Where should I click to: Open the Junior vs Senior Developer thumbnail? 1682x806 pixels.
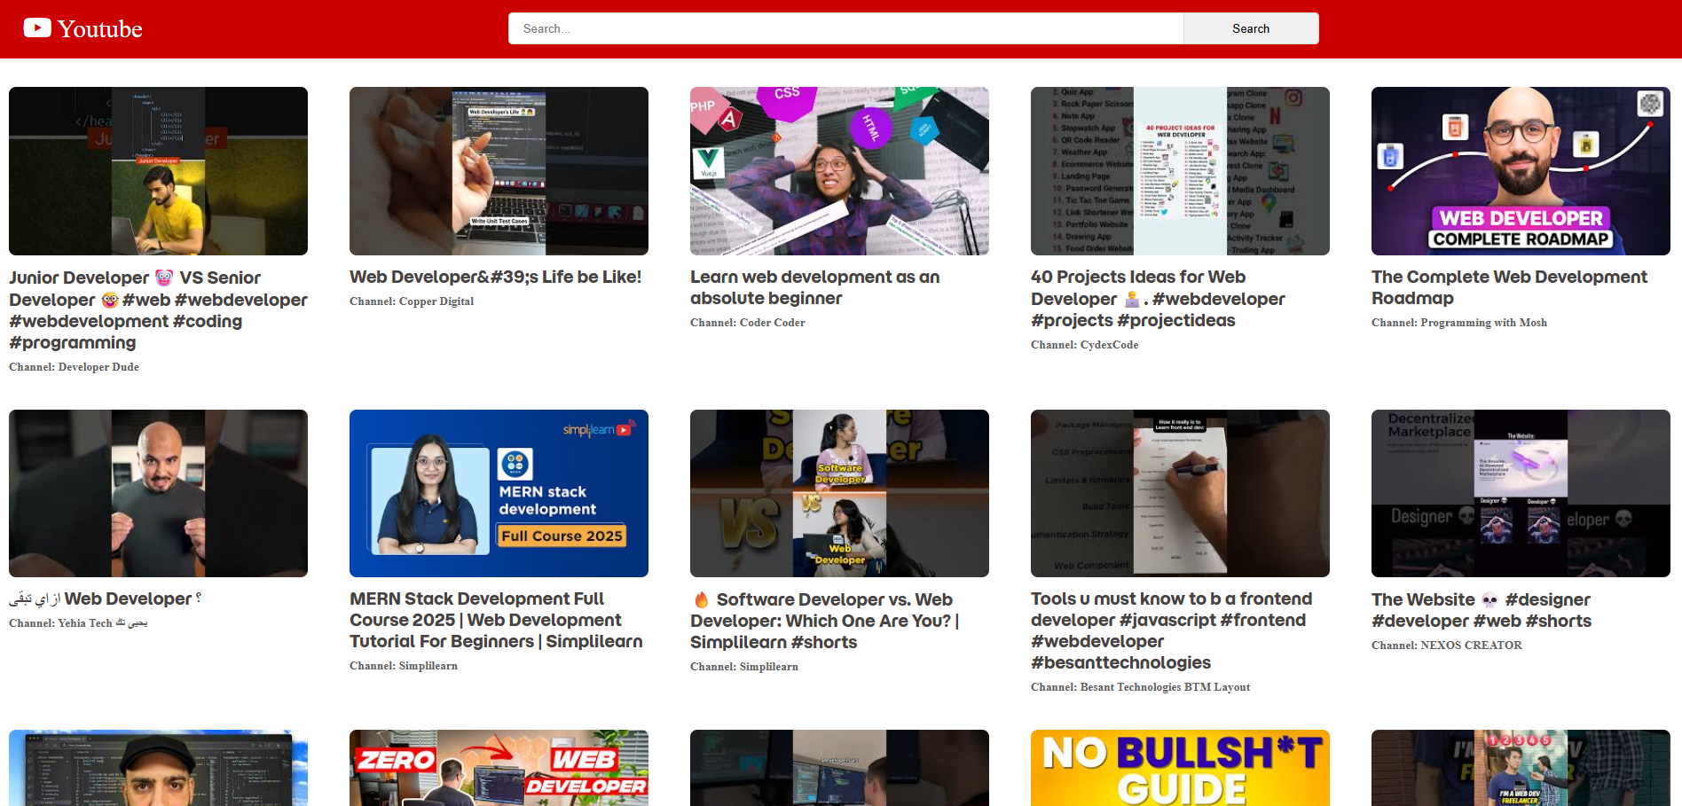[158, 171]
